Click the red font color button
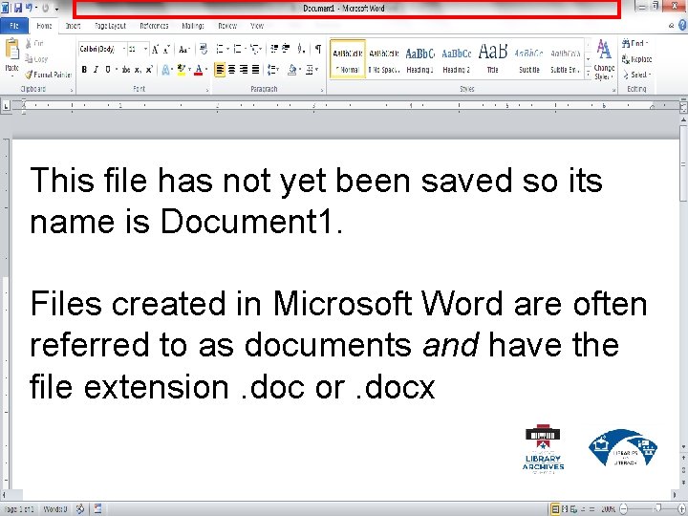This screenshot has height=516, width=688. coord(199,70)
